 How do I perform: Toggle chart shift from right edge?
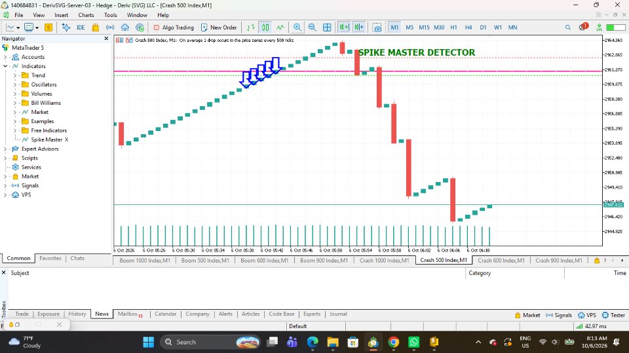click(359, 28)
